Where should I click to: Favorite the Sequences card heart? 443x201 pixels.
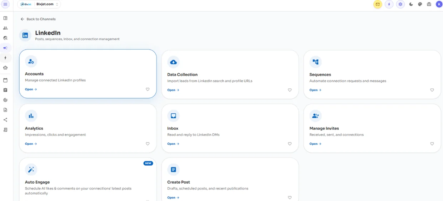point(432,90)
